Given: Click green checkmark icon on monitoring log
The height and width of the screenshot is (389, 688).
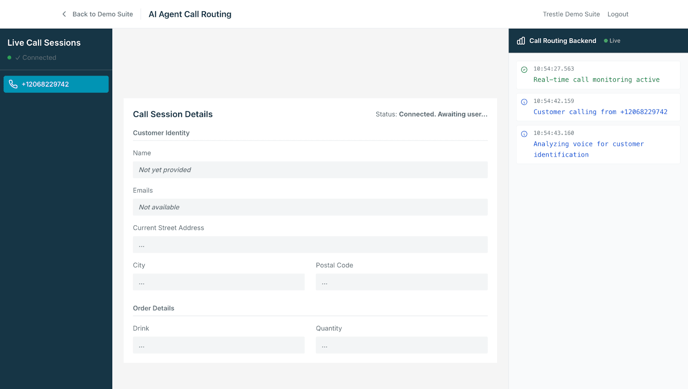Looking at the screenshot, I should [524, 70].
